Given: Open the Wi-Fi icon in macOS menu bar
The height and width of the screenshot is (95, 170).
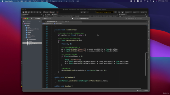Looking at the screenshot, I should point(145,1).
